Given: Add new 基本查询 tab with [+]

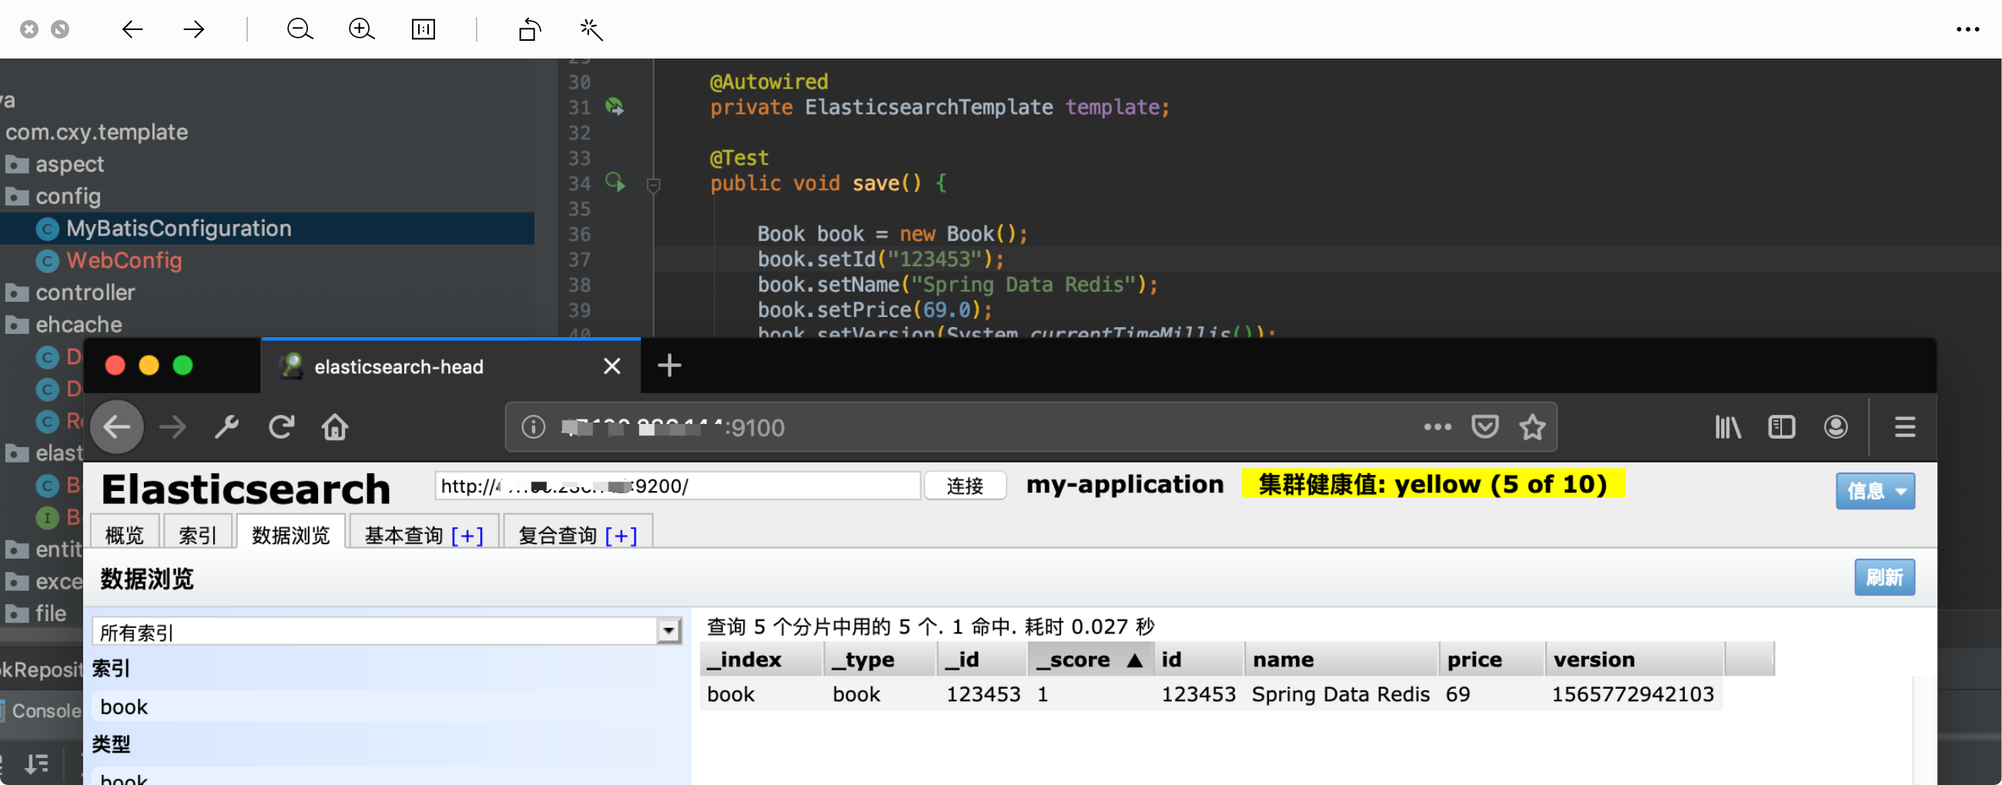Looking at the screenshot, I should (x=467, y=535).
